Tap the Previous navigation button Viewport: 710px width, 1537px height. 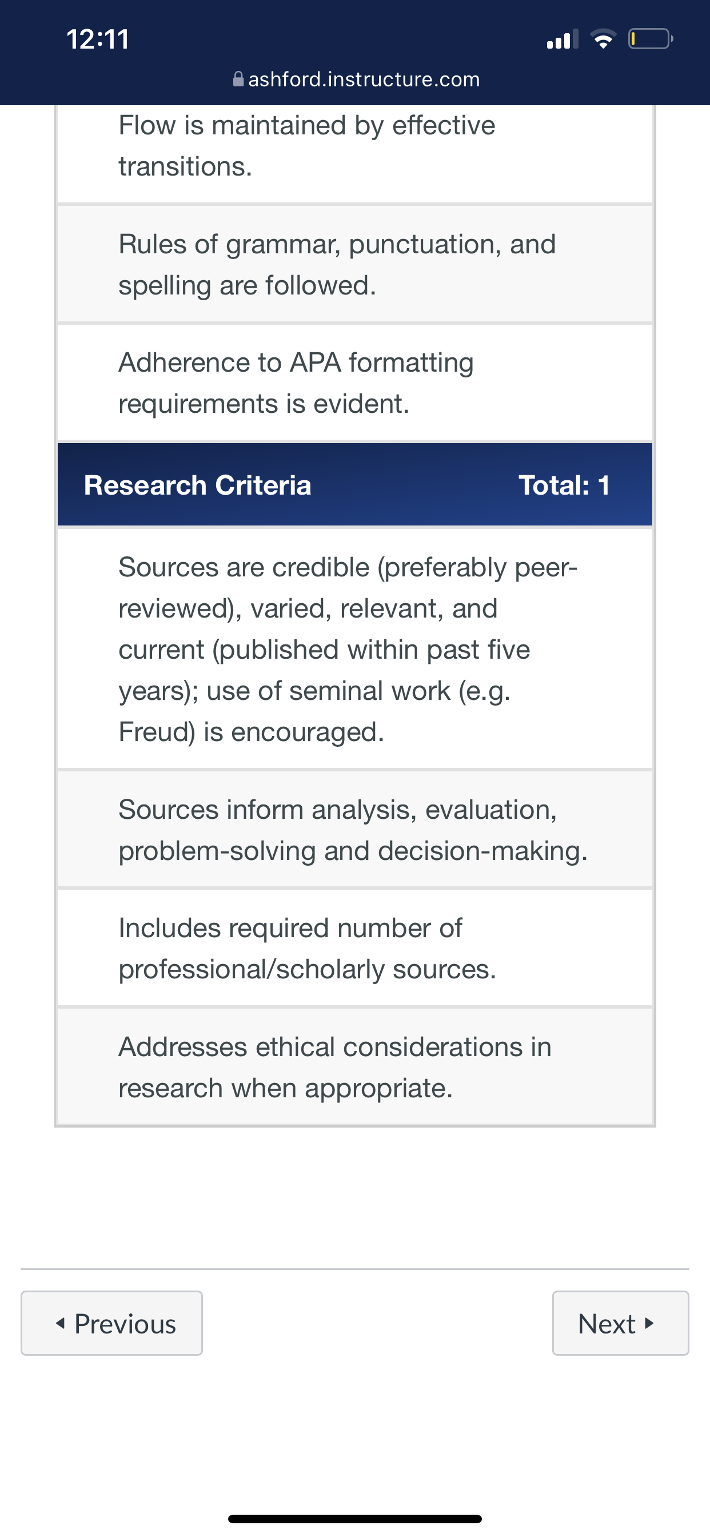click(x=111, y=1323)
